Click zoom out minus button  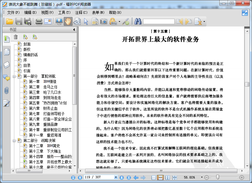point(206,177)
